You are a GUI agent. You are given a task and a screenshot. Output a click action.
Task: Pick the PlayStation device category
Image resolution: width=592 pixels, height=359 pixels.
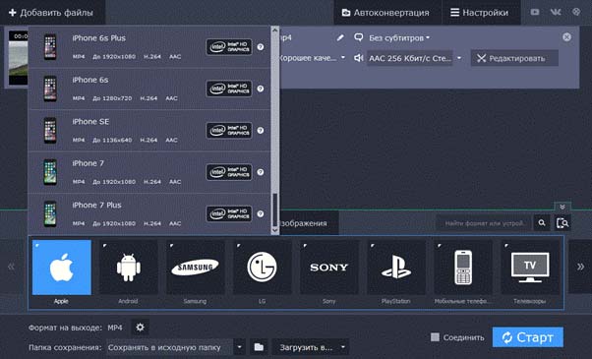coord(396,268)
